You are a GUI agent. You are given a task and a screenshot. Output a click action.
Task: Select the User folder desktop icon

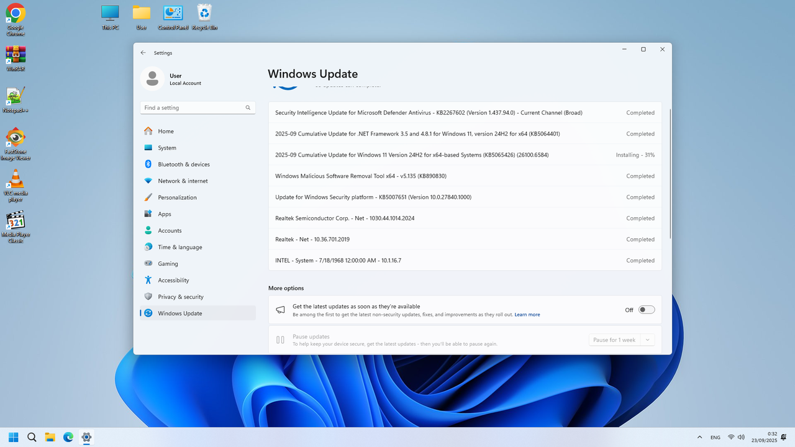pyautogui.click(x=142, y=17)
